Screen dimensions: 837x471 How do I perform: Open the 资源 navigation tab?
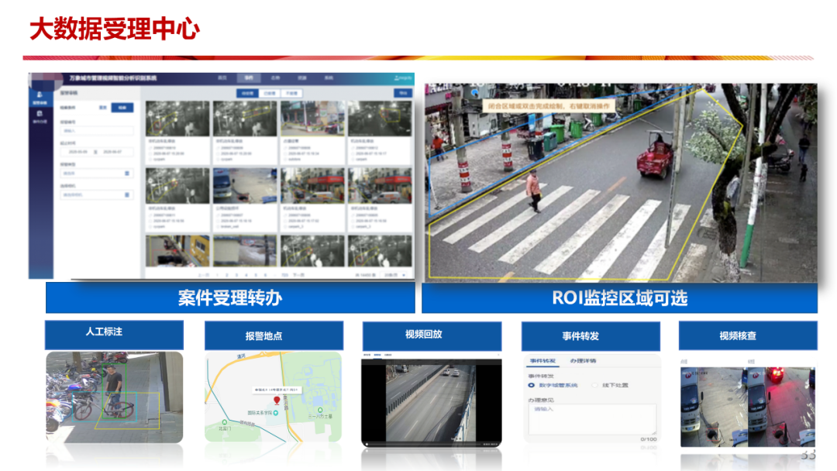(302, 78)
